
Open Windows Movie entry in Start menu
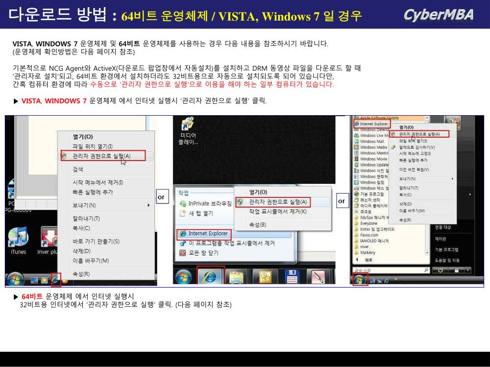point(371,159)
